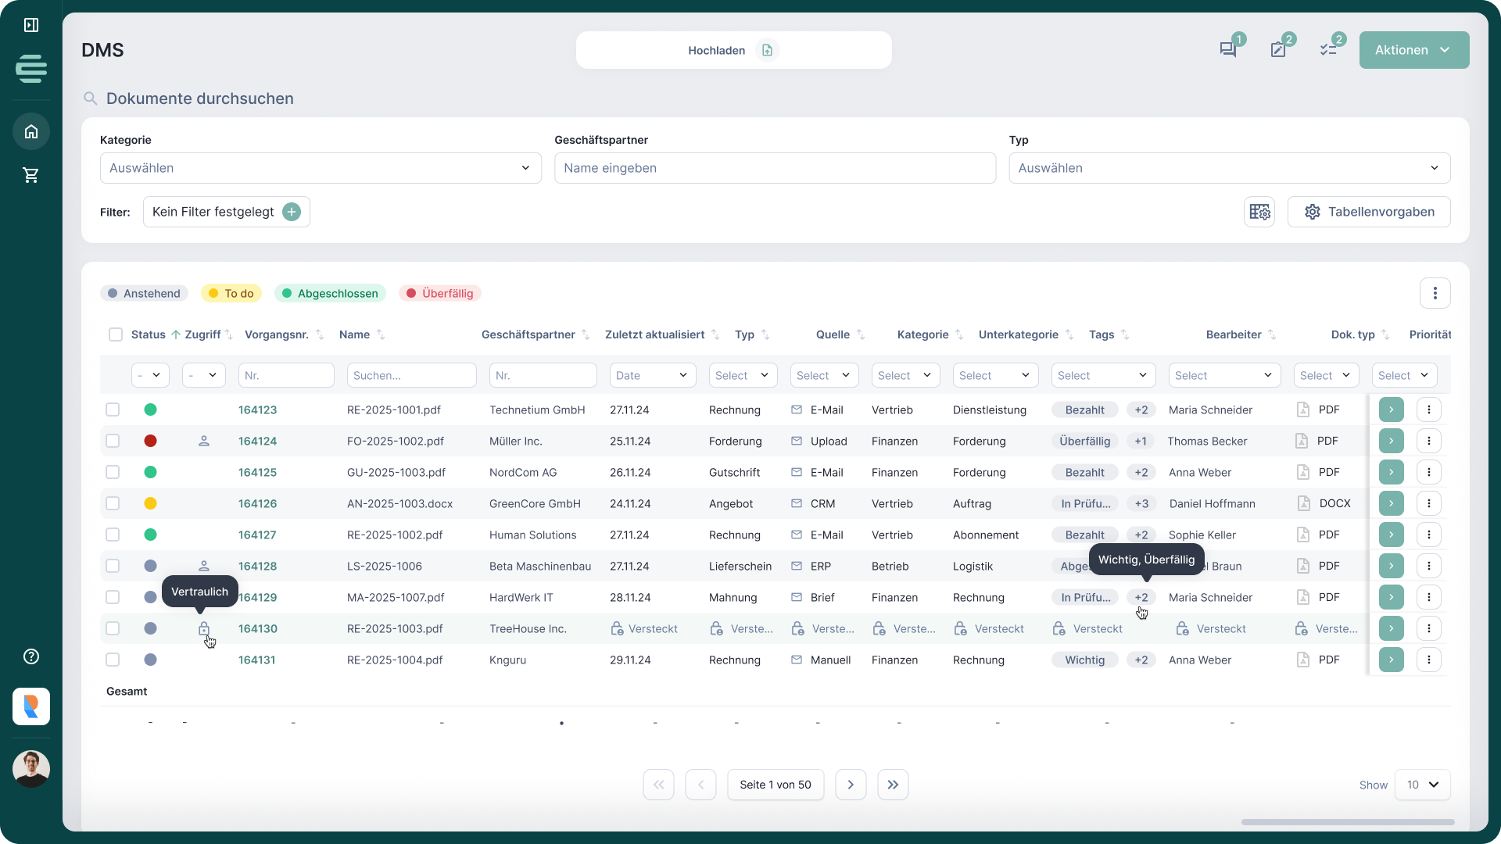Toggle the select-all checkbox in table header
This screenshot has height=844, width=1501.
point(116,334)
